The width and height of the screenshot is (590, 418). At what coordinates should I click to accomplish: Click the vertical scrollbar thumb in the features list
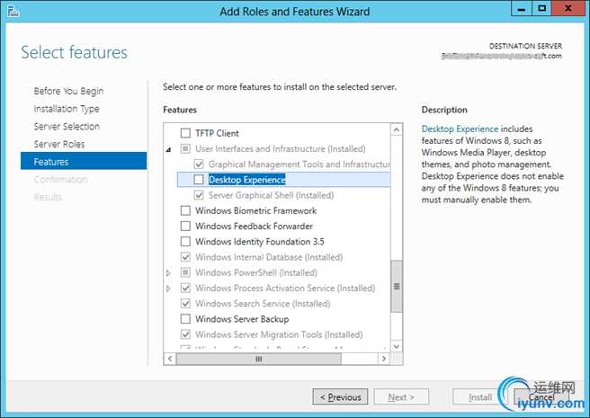[397, 287]
